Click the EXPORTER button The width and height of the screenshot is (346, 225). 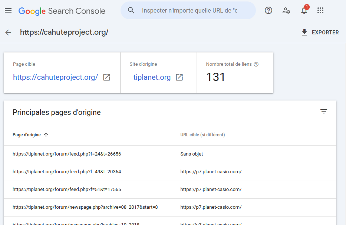click(320, 33)
